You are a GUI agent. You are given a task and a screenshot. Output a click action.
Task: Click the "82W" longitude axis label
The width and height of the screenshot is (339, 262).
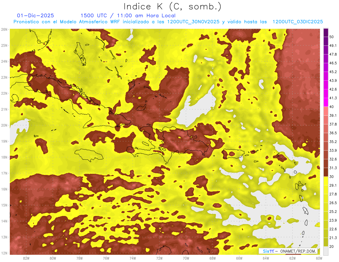point(26,258)
